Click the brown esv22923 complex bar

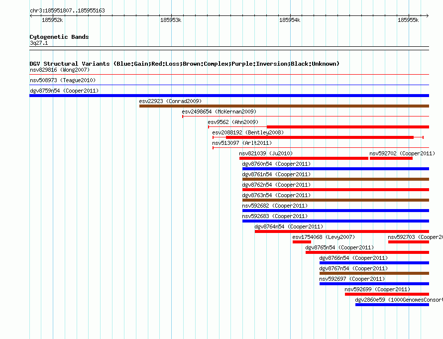(284, 106)
